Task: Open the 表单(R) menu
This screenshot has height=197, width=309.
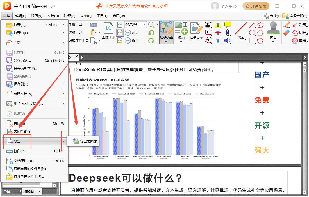Action: click(86, 16)
